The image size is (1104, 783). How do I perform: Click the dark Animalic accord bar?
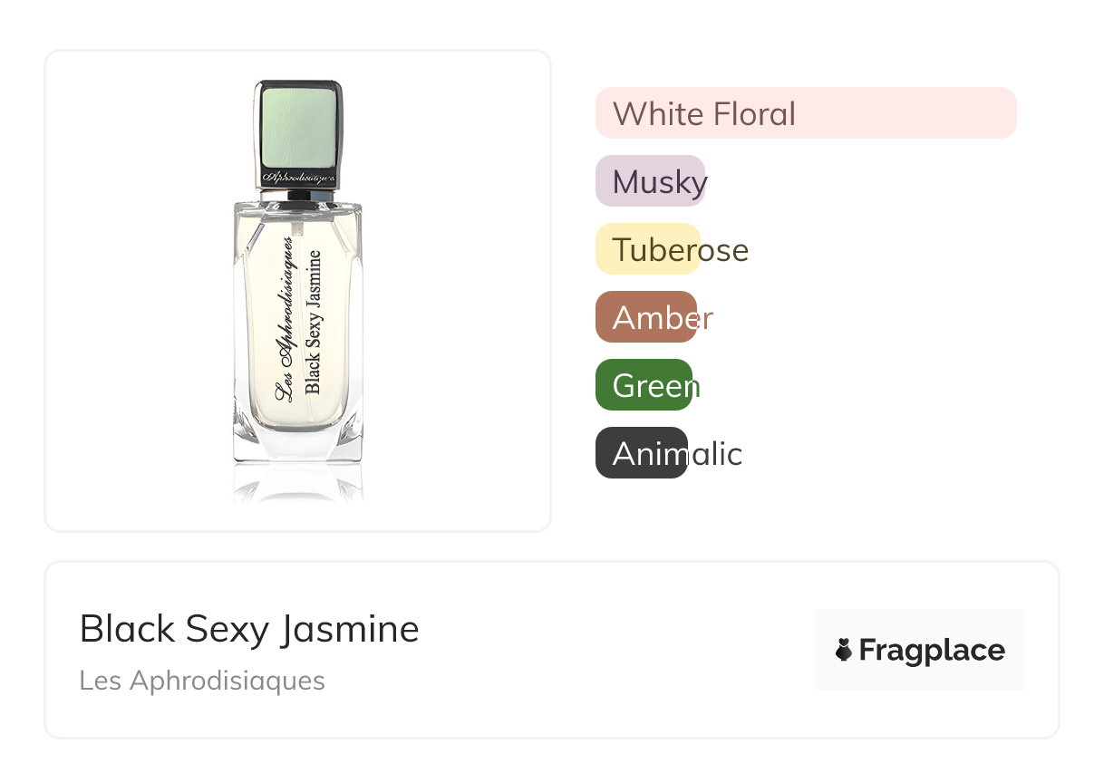click(x=641, y=453)
